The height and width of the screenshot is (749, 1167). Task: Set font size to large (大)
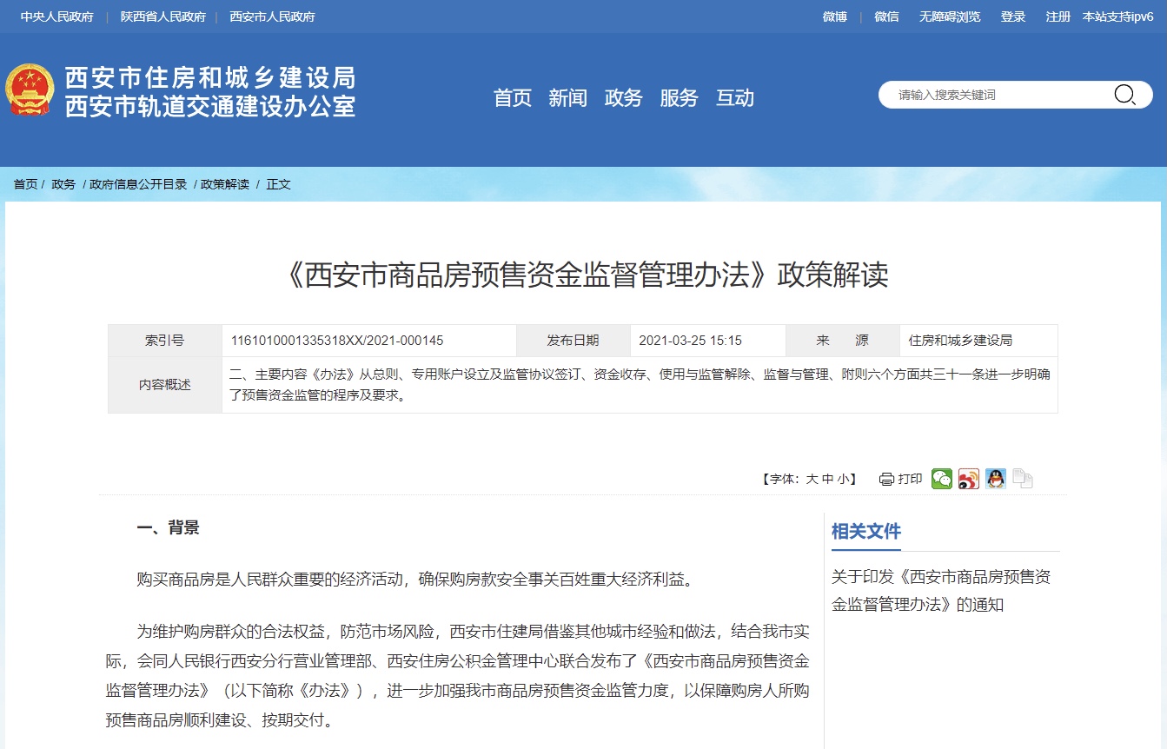pyautogui.click(x=812, y=479)
